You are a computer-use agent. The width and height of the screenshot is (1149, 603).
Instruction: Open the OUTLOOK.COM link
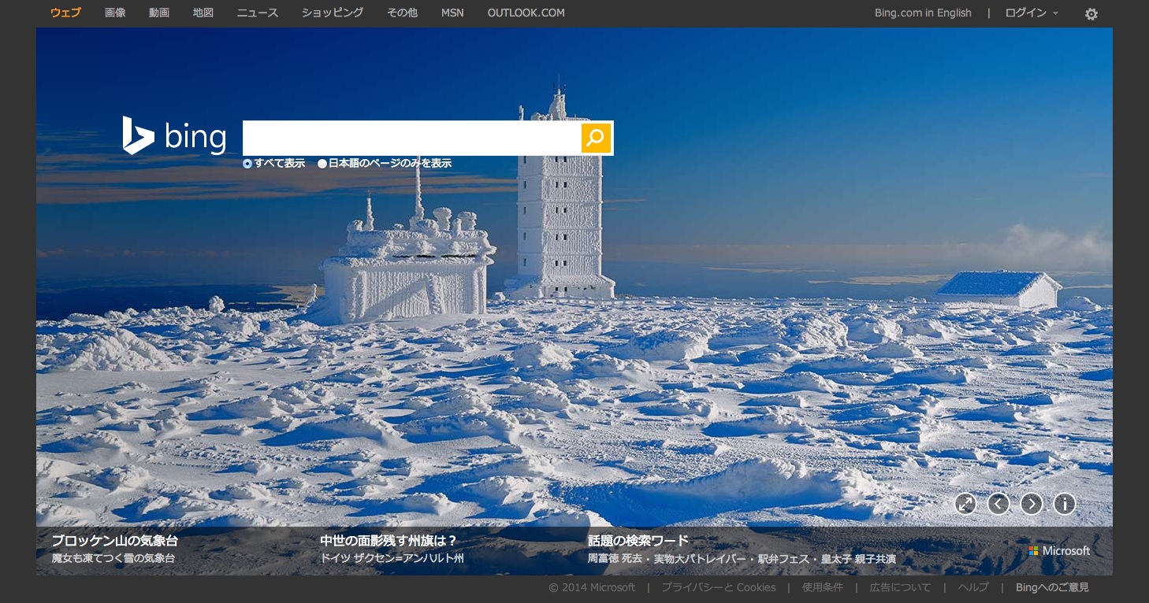point(526,13)
